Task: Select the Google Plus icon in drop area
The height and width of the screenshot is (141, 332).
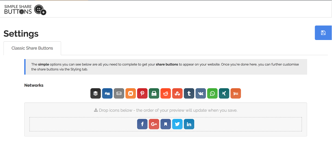Action: 154,124
